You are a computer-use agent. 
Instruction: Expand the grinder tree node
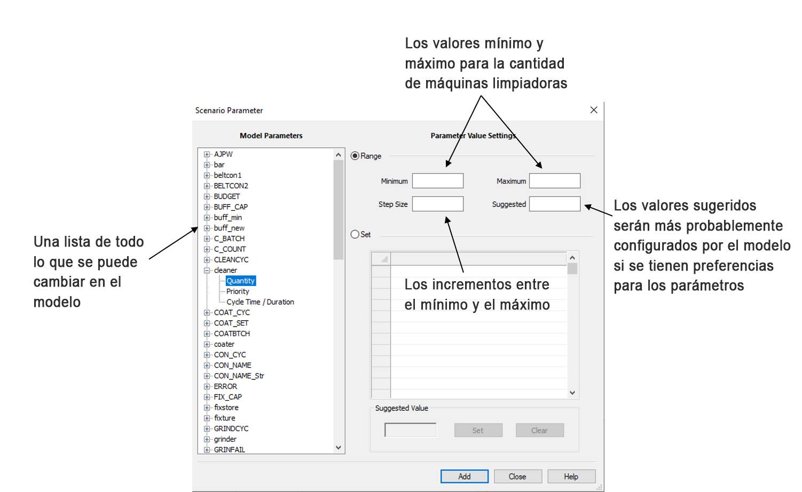207,439
